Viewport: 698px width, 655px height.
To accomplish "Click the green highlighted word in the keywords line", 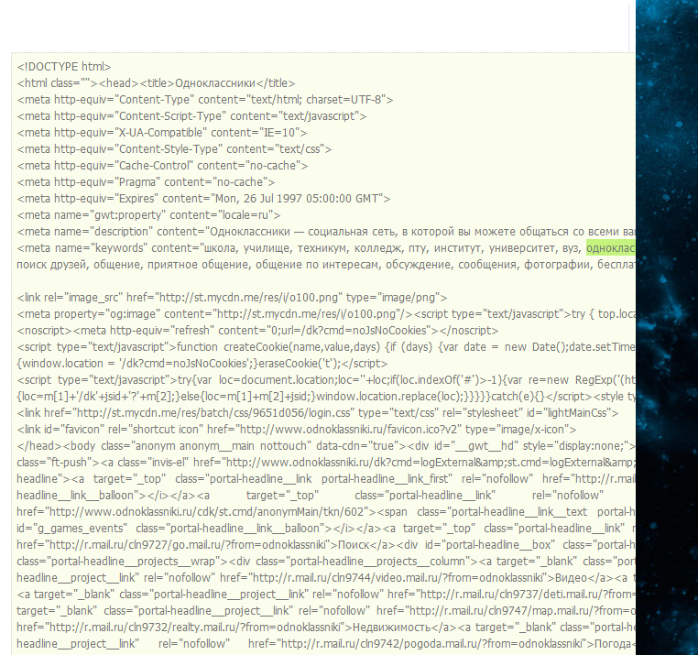I will pos(611,248).
